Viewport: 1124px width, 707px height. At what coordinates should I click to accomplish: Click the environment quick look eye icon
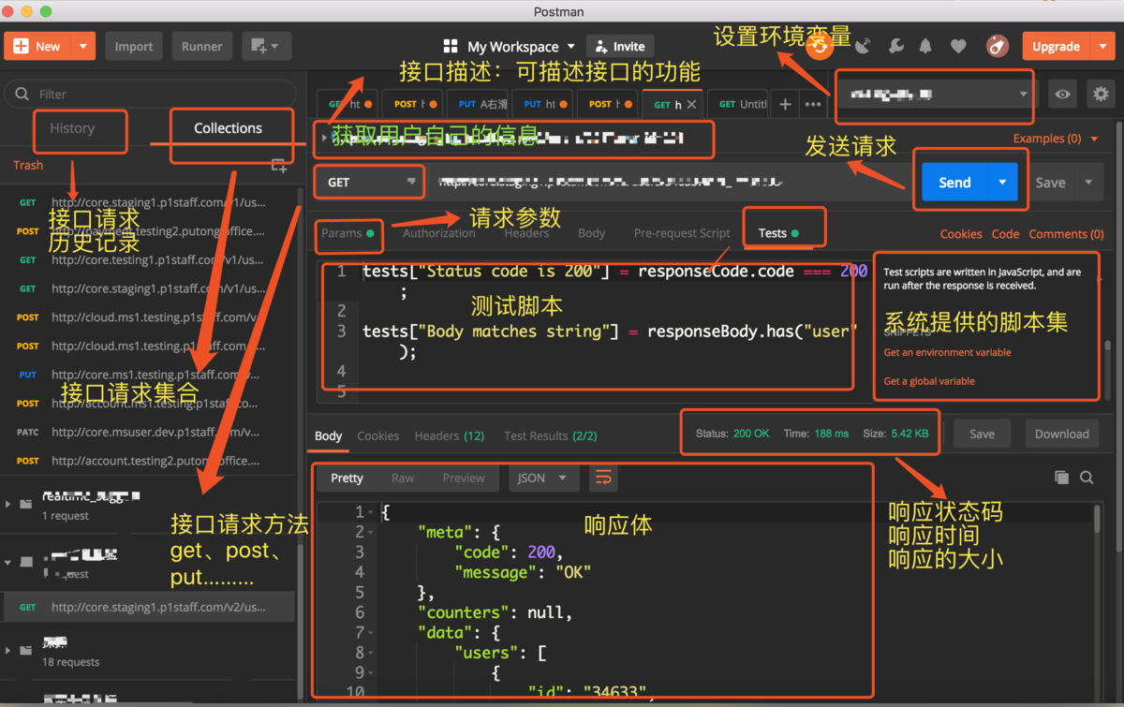pos(1061,95)
